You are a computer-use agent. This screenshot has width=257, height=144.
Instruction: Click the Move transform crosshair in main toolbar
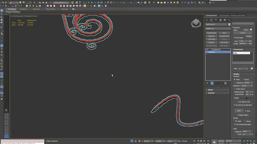(35, 3)
